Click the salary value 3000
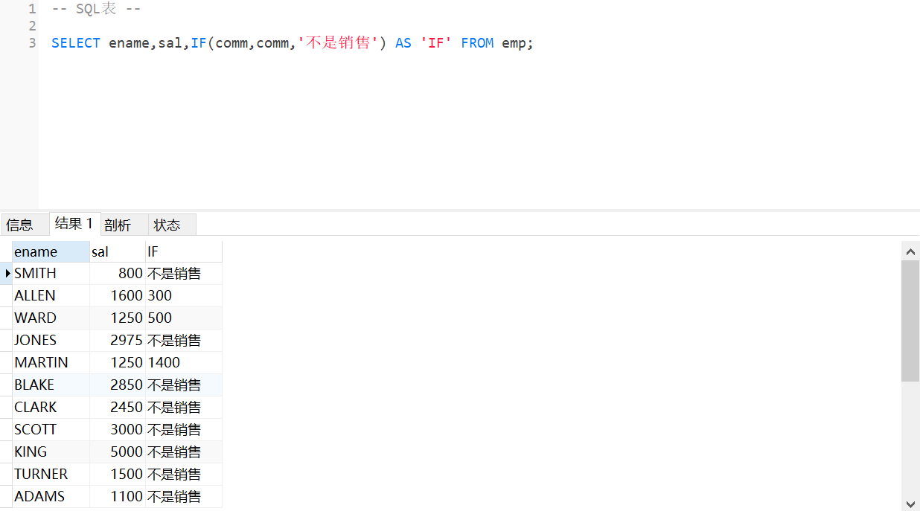The image size is (920, 511). click(118, 430)
